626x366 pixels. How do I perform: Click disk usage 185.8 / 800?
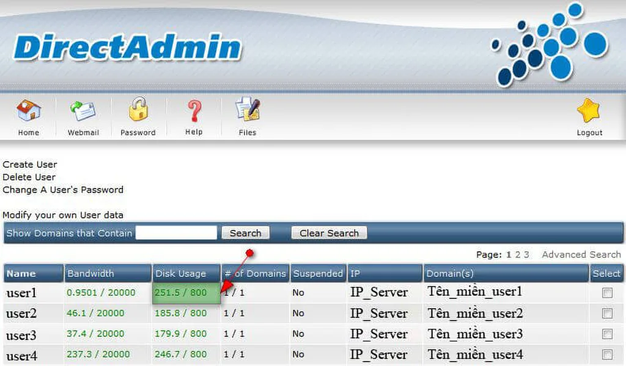[x=181, y=314]
